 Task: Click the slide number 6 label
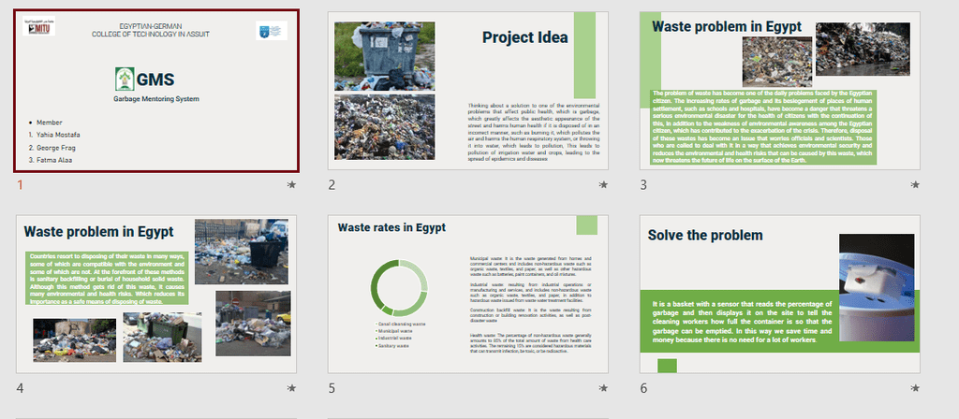pyautogui.click(x=643, y=388)
